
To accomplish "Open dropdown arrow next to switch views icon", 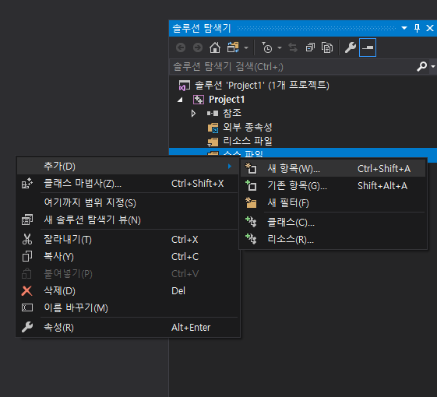I will click(246, 48).
